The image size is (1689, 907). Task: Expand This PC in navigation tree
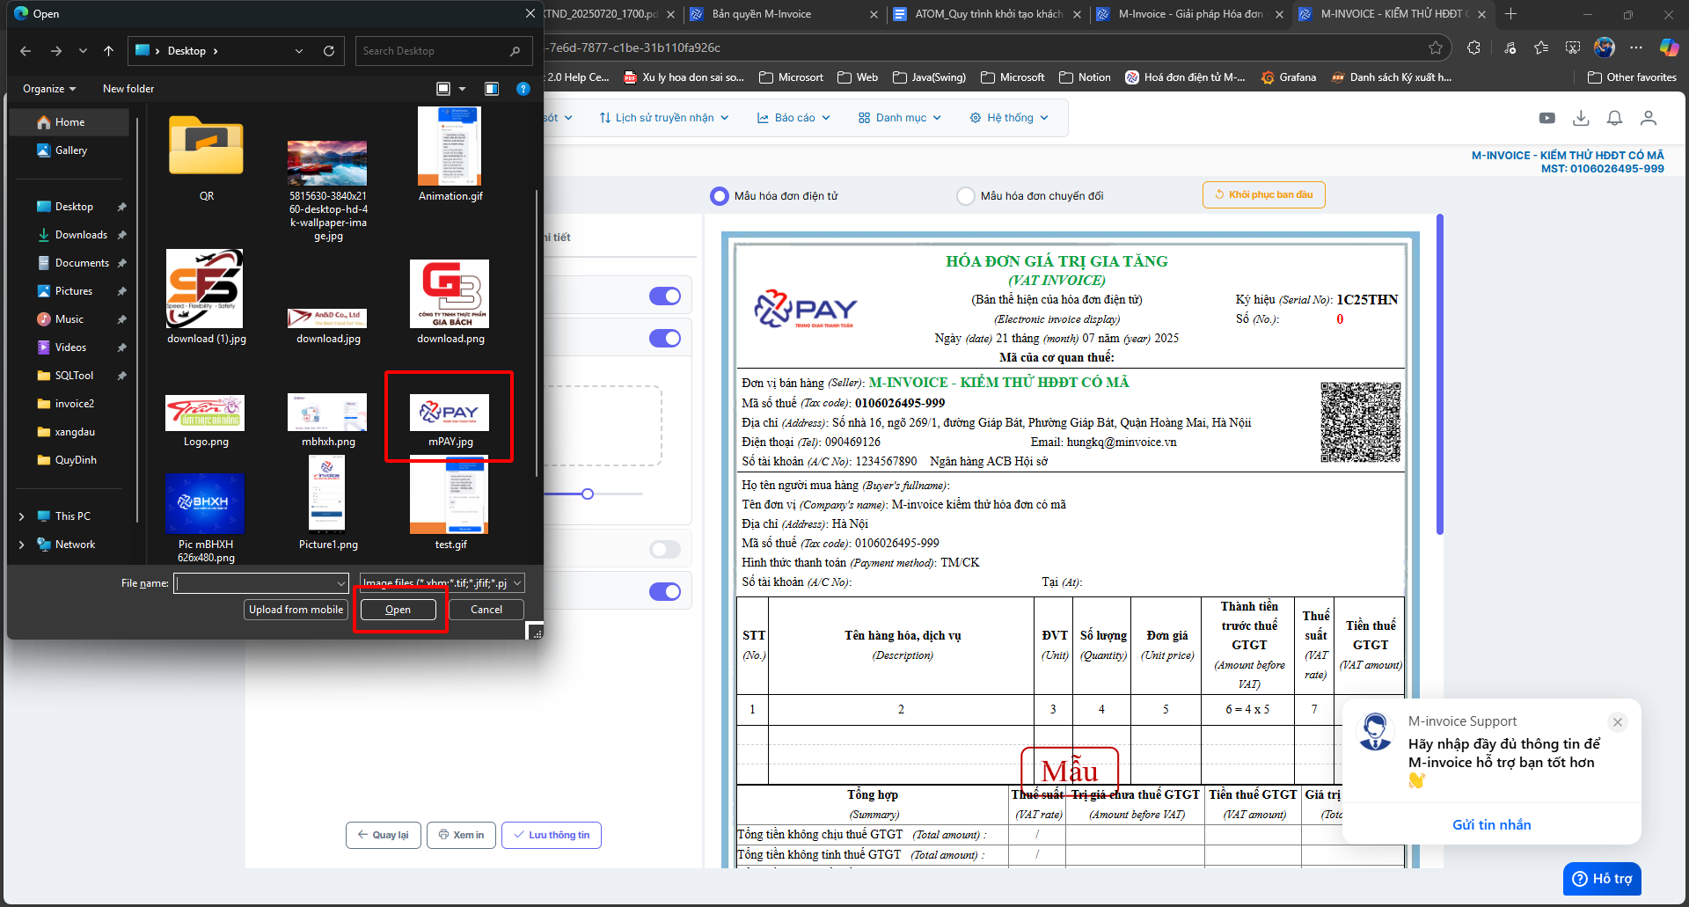22,516
